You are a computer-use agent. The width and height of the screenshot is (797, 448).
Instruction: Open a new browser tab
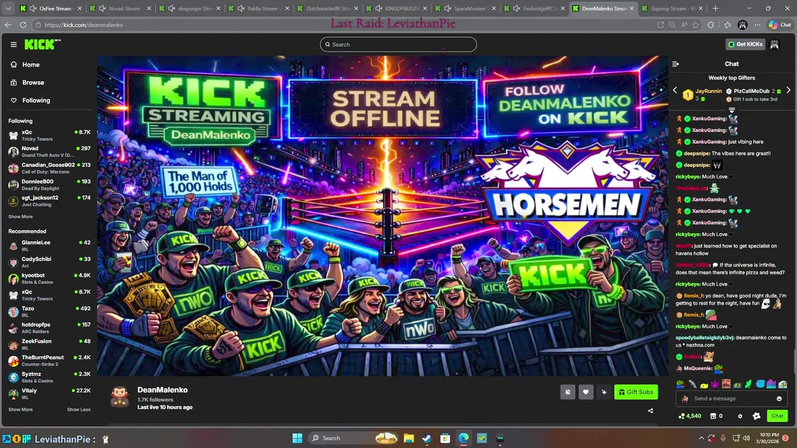(715, 9)
